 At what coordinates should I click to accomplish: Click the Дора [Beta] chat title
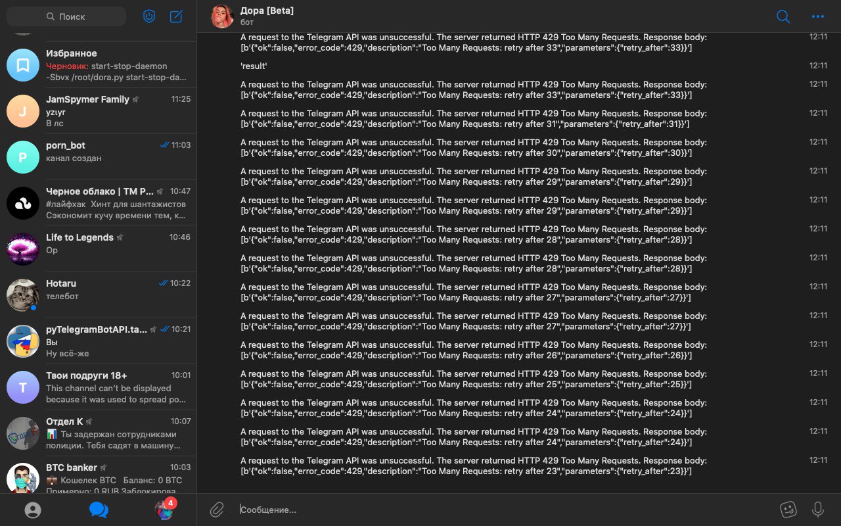(x=267, y=11)
